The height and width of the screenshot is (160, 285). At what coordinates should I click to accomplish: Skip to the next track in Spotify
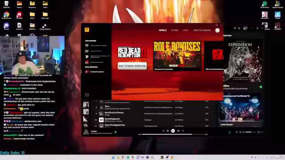pos(178,131)
